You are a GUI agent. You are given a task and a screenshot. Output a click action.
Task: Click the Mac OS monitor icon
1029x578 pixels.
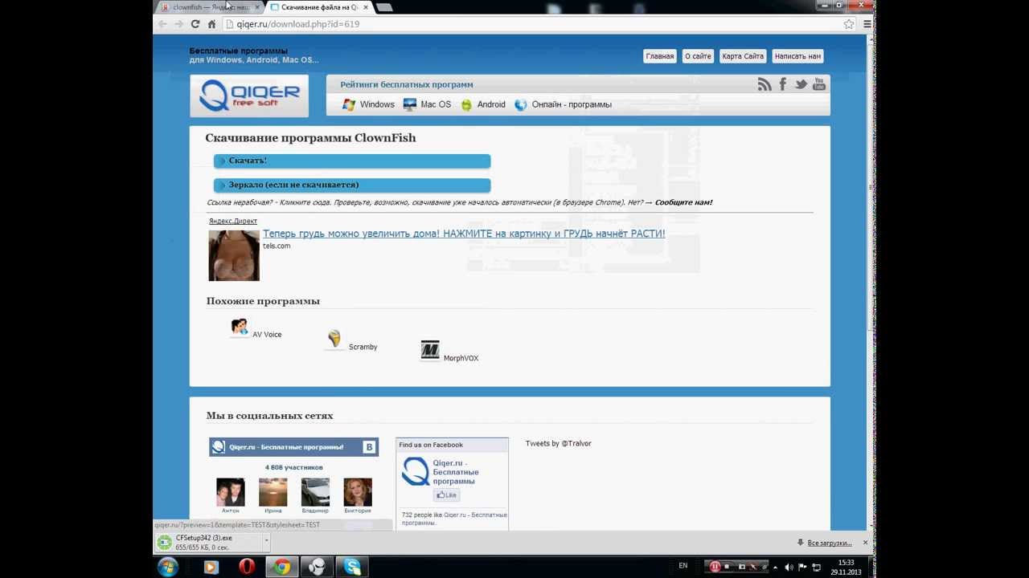(x=410, y=104)
